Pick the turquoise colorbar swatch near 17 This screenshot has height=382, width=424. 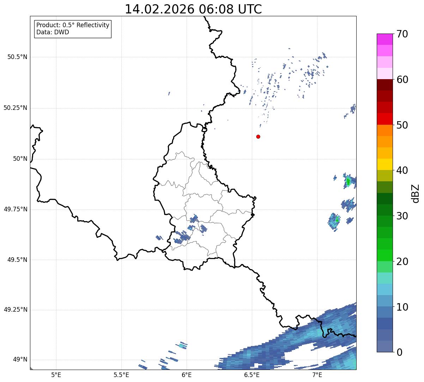pos(384,278)
